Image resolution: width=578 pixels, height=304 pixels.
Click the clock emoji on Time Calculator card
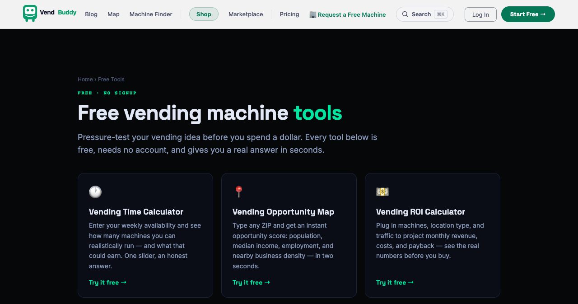(95, 192)
